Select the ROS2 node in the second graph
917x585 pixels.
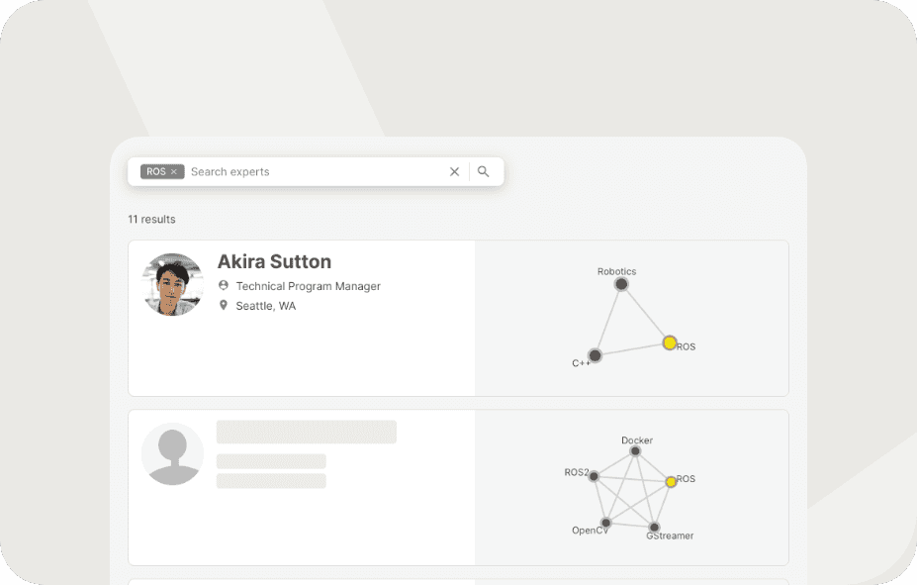point(594,476)
